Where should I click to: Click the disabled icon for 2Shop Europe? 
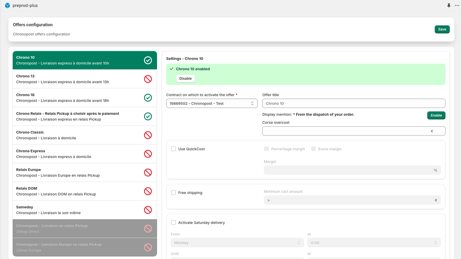pos(148,247)
